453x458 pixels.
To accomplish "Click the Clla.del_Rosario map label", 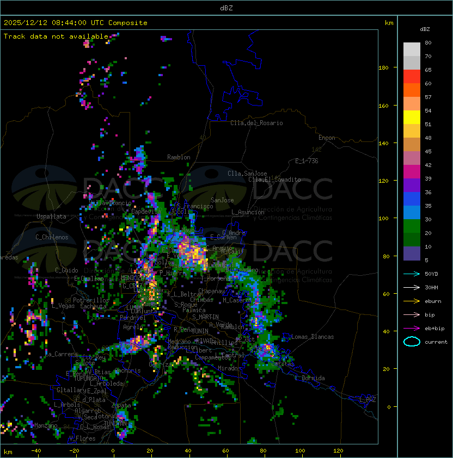I will coord(256,123).
